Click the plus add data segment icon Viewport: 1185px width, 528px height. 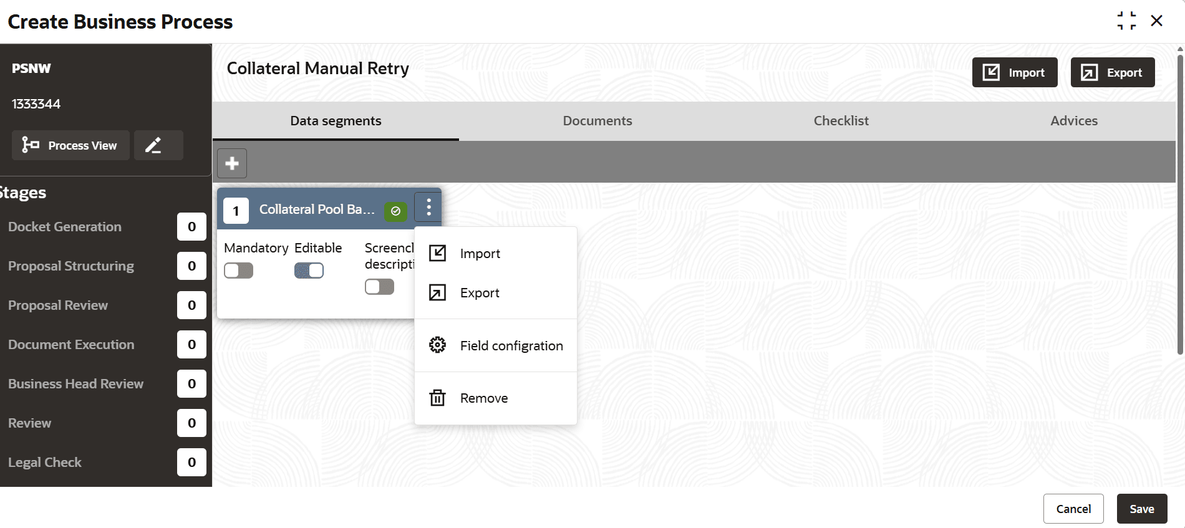coord(232,163)
